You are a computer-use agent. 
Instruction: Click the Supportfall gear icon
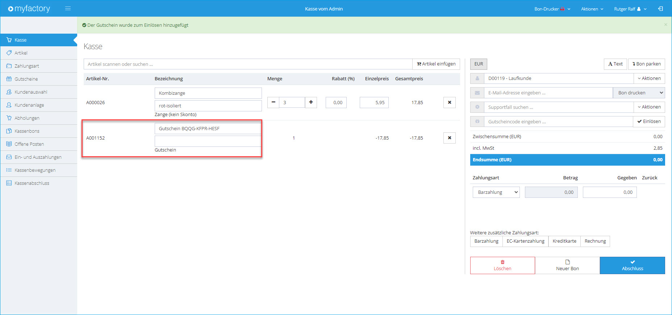(477, 107)
